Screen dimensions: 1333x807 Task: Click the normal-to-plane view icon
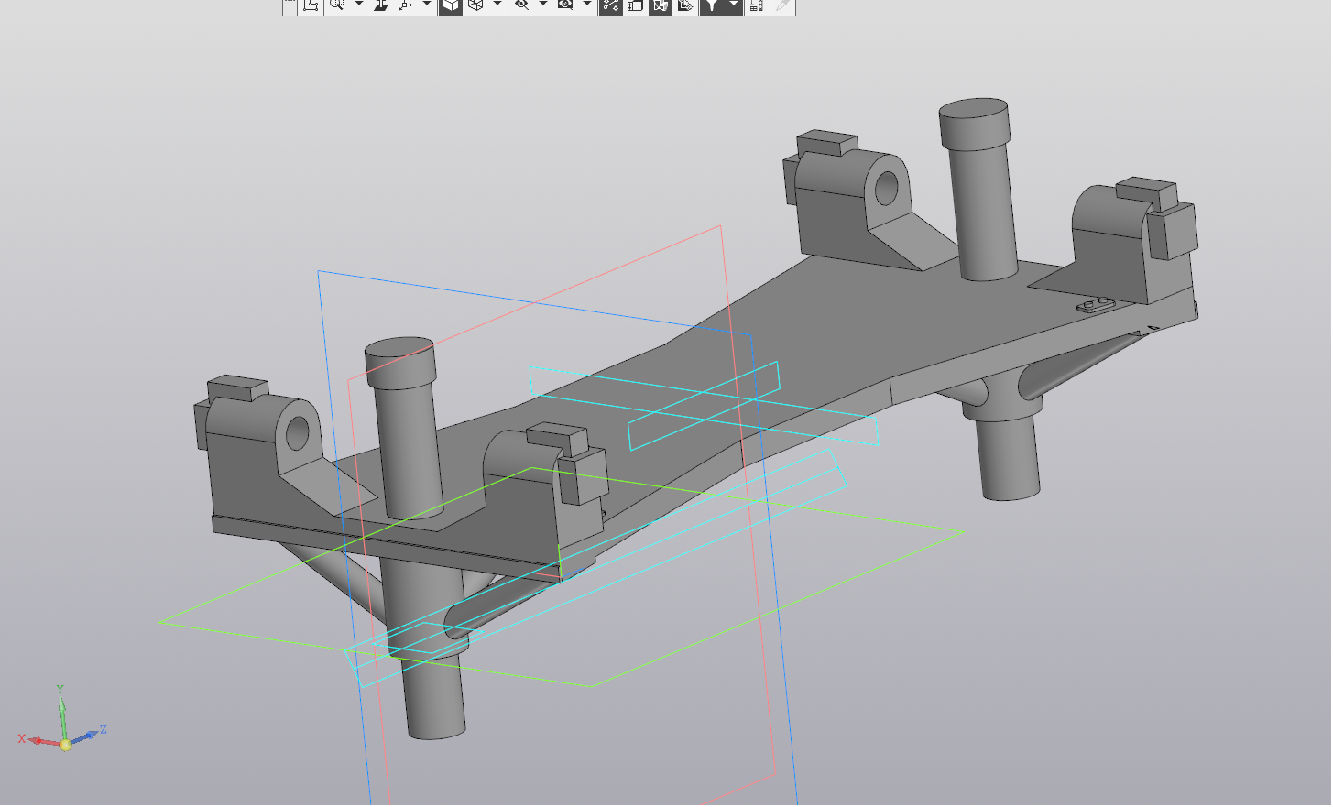click(381, 5)
